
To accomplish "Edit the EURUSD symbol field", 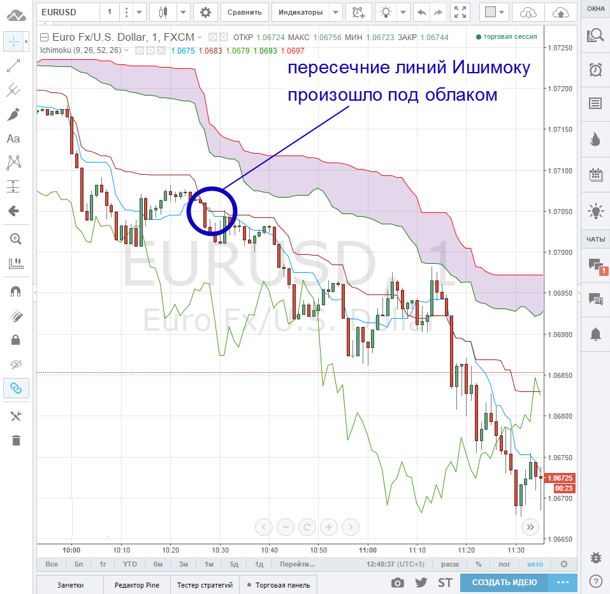I will click(x=68, y=13).
